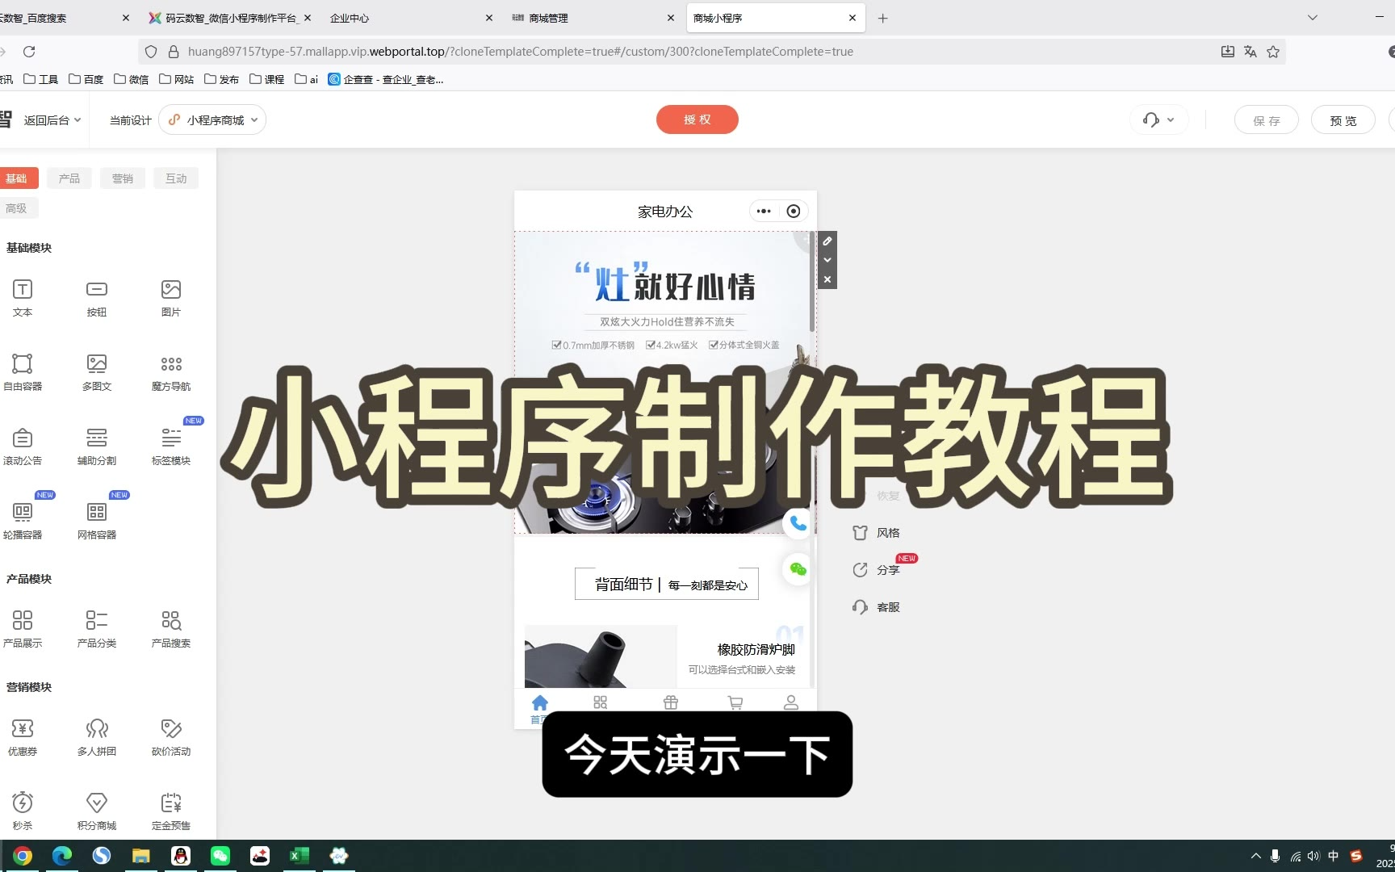1395x872 pixels.
Task: Open the 小程序商城 design dropdown
Action: click(213, 120)
